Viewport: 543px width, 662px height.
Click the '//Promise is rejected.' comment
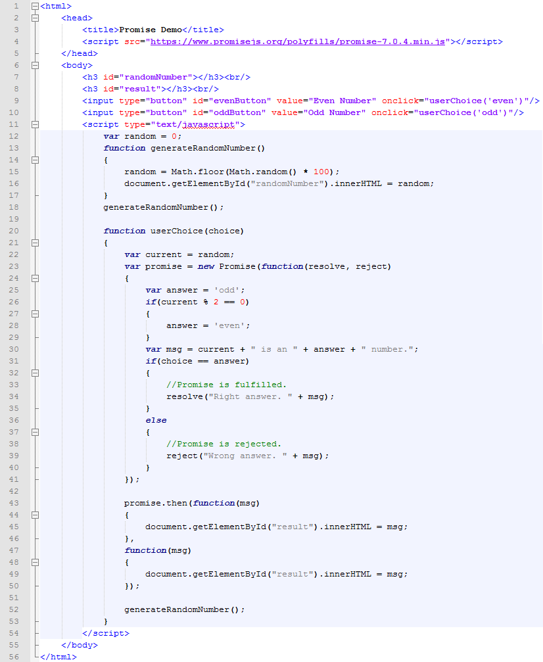point(224,444)
